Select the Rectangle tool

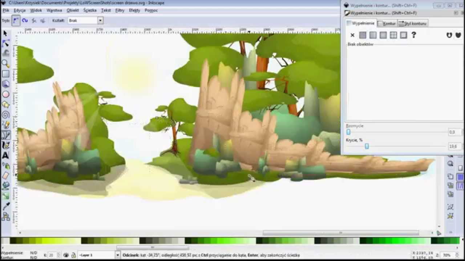[x=5, y=74]
